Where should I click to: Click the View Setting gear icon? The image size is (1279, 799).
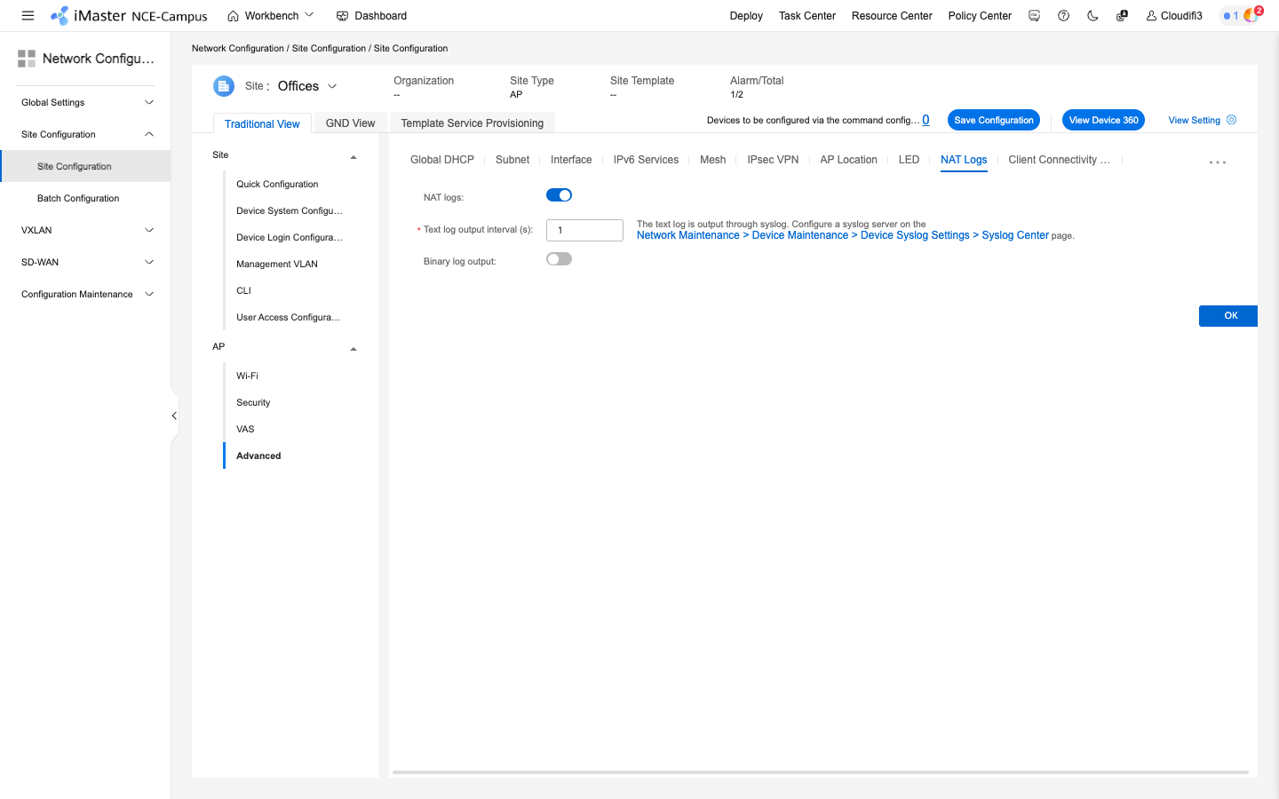click(x=1229, y=120)
